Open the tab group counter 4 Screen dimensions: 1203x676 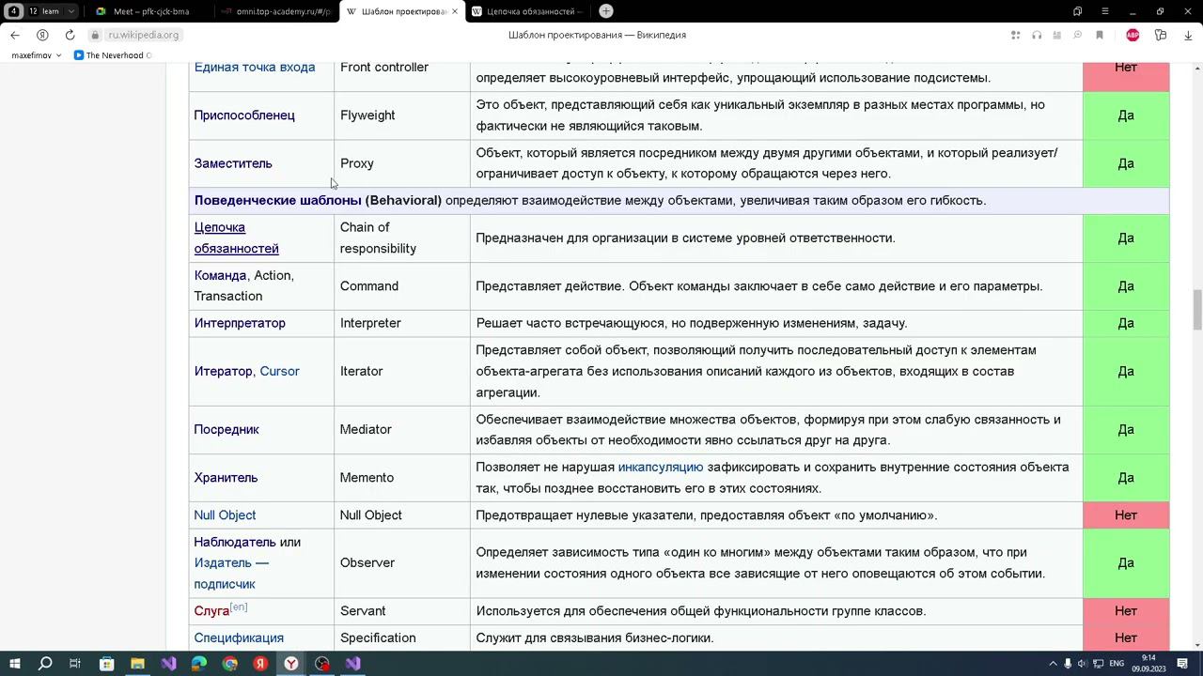point(14,11)
